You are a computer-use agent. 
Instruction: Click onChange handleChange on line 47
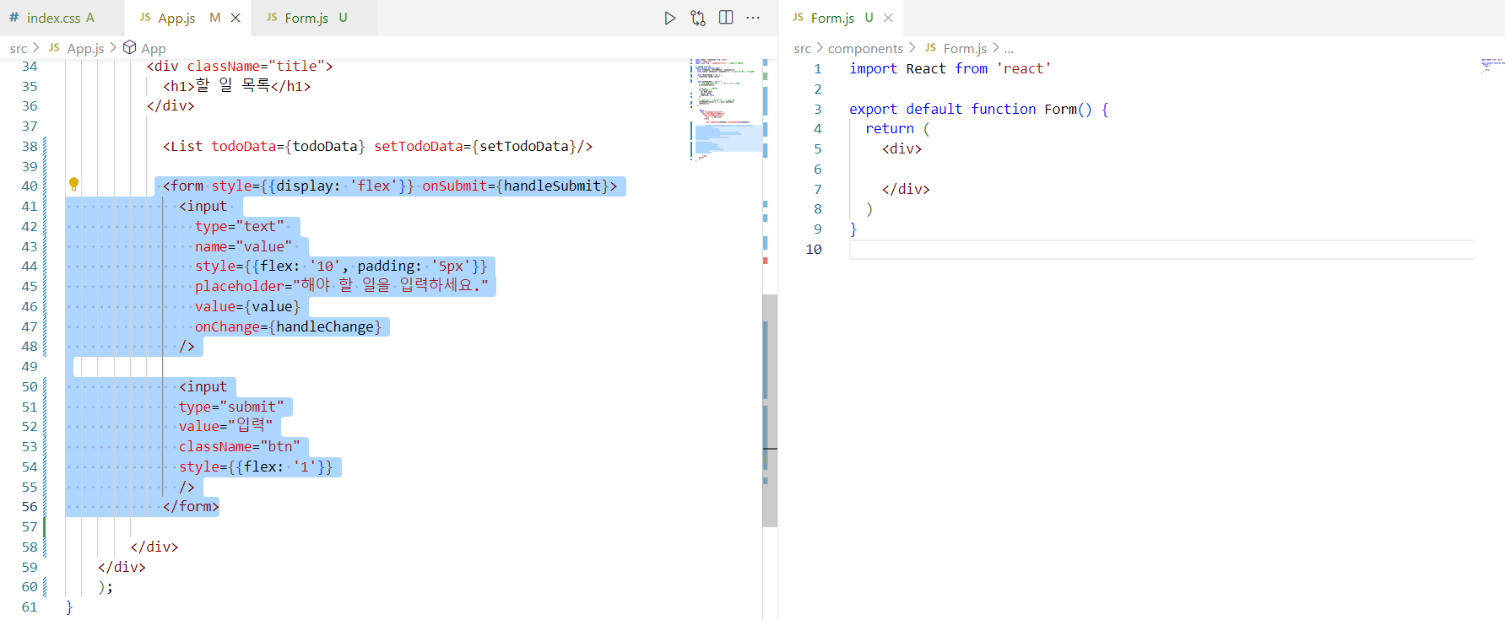(x=288, y=326)
